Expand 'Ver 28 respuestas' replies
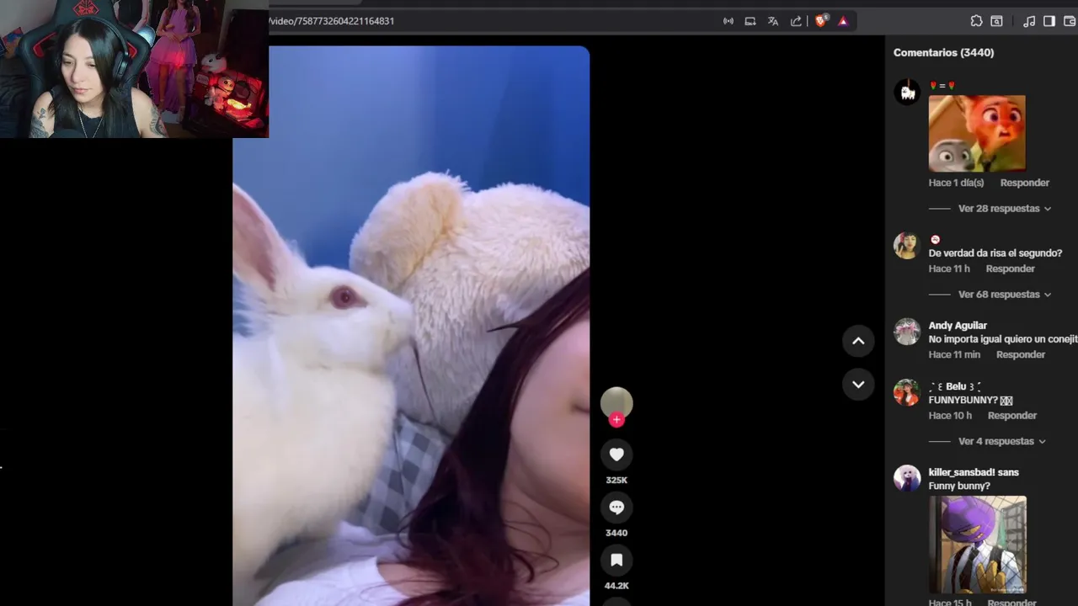The width and height of the screenshot is (1078, 606). click(1004, 209)
